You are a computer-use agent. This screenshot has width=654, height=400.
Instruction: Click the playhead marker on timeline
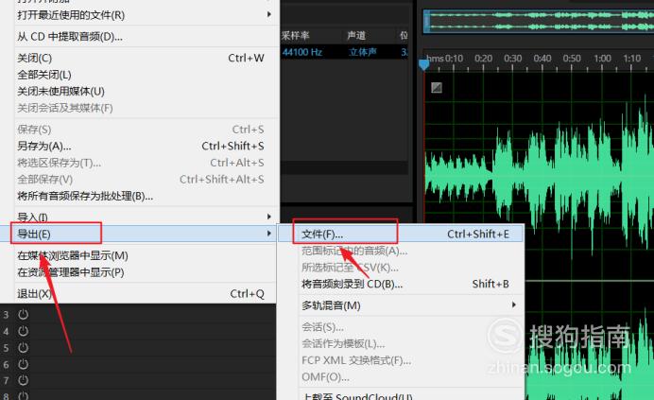[x=423, y=64]
